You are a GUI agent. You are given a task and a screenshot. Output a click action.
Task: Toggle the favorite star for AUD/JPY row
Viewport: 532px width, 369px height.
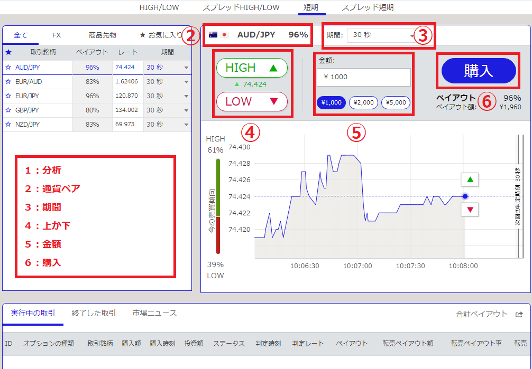[x=8, y=68]
